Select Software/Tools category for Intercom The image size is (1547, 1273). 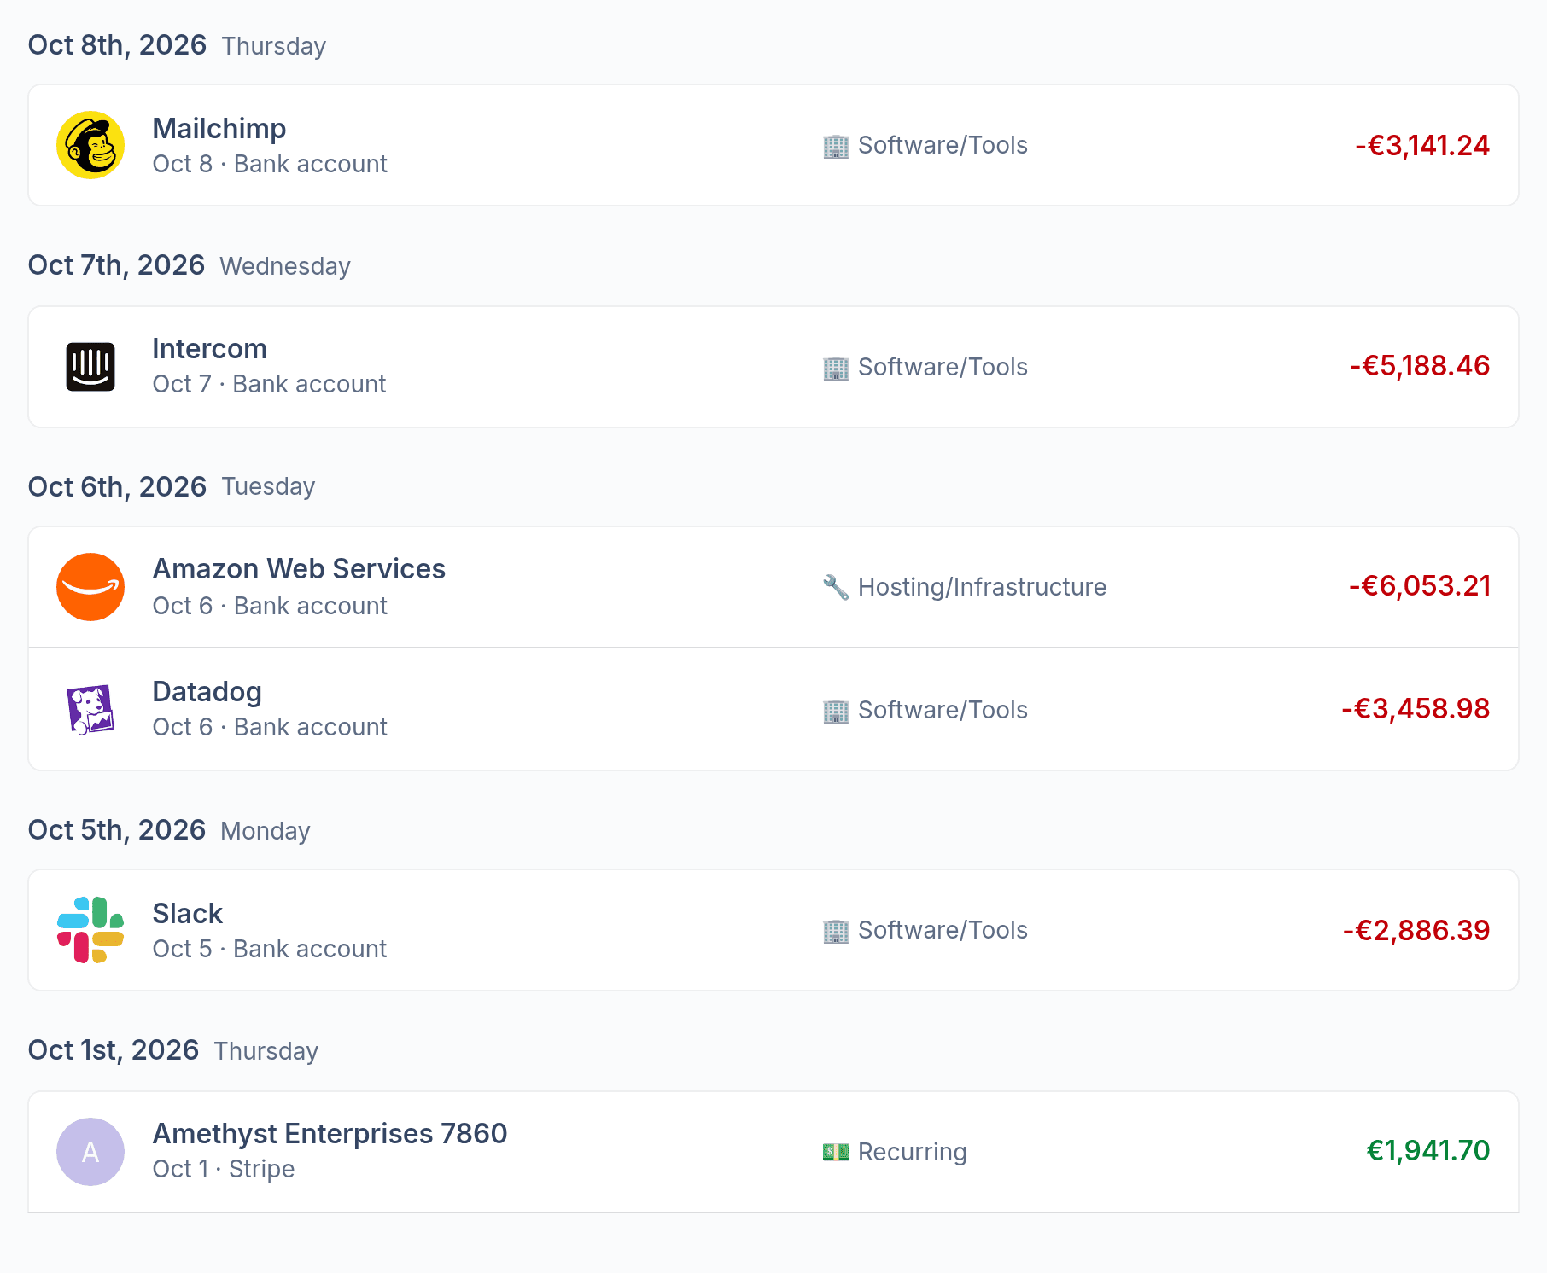pyautogui.click(x=943, y=368)
